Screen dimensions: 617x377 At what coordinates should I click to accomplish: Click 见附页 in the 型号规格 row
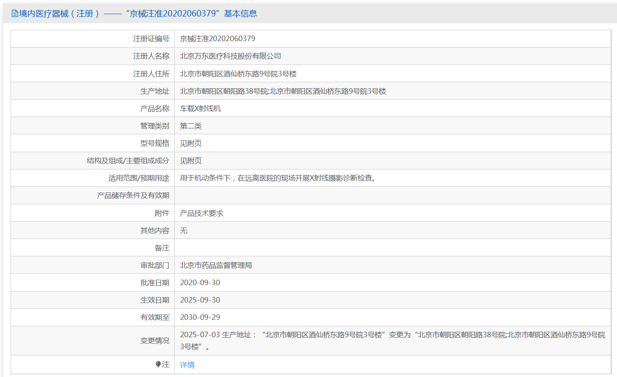[191, 143]
